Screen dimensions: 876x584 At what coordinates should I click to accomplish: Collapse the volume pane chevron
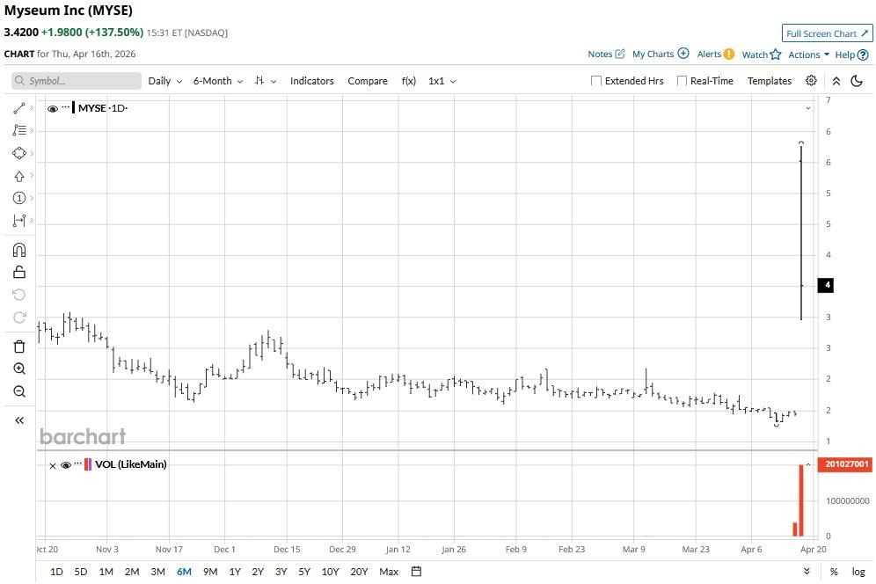[808, 464]
